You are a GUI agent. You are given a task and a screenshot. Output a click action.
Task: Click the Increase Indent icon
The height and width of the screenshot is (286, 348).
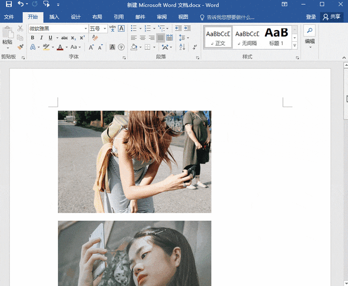(x=187, y=28)
